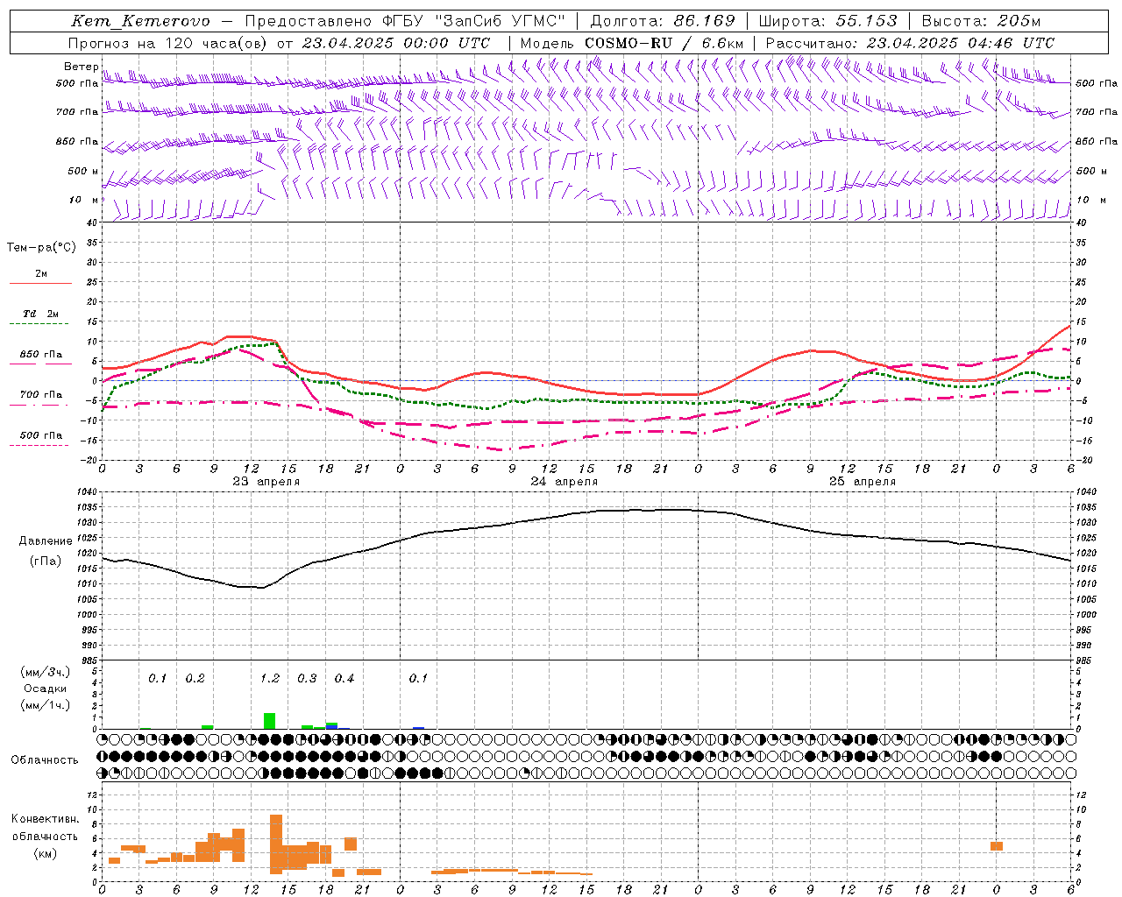Click the latitude value 55.153
This screenshot has height=897, width=1122.
pos(867,21)
